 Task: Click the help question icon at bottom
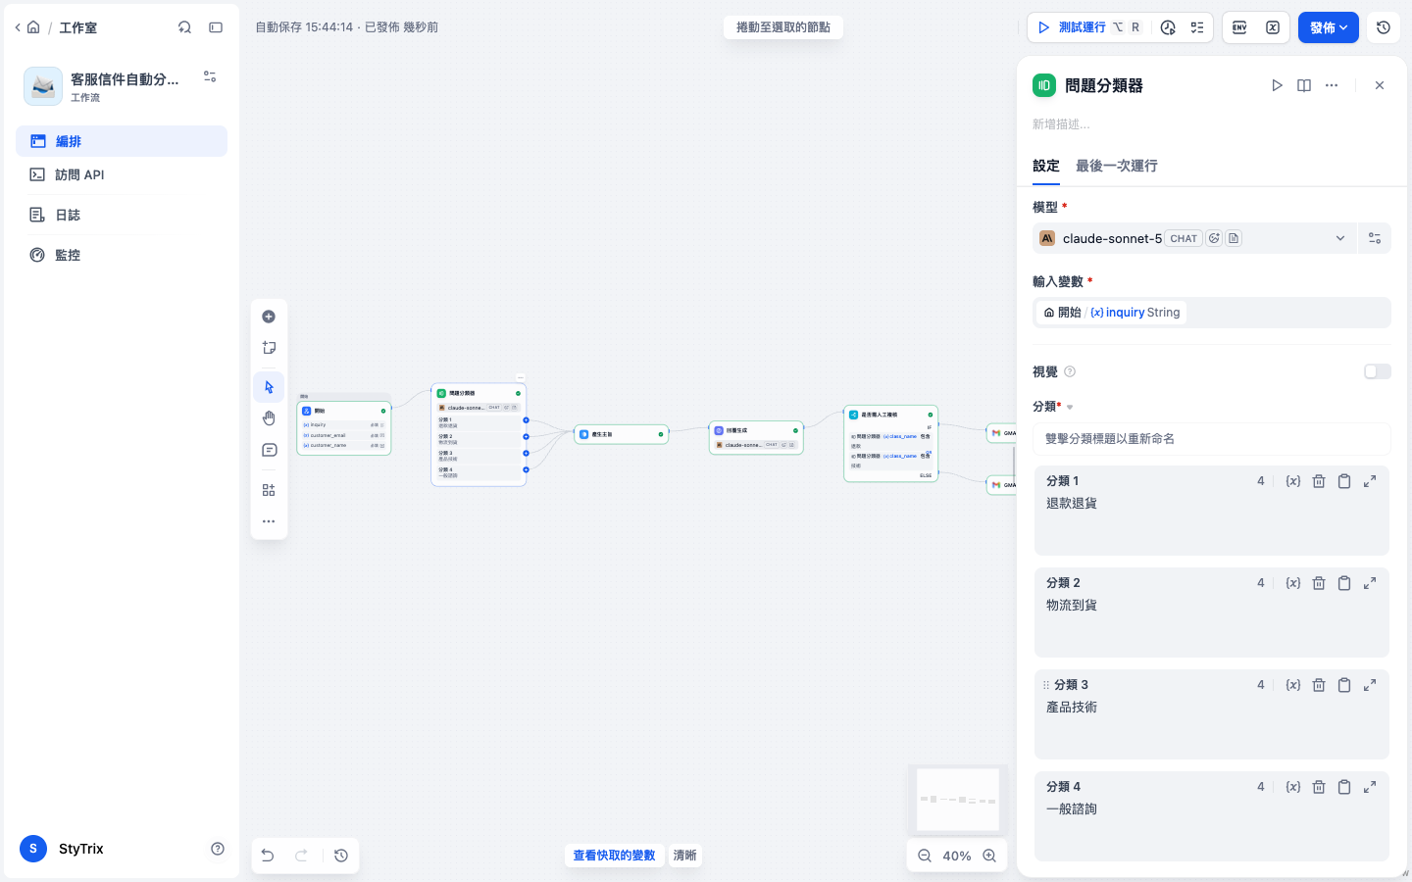[218, 849]
